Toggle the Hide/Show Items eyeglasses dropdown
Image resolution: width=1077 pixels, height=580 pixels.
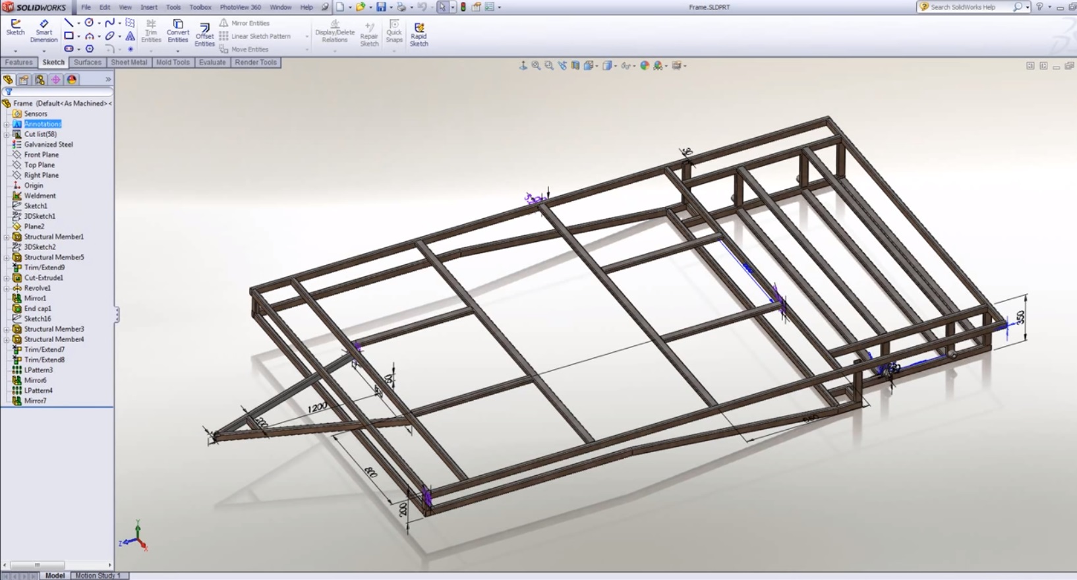point(626,66)
